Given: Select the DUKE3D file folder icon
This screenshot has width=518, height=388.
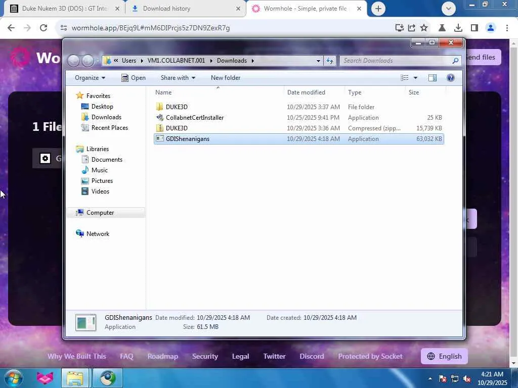Looking at the screenshot, I should [159, 107].
